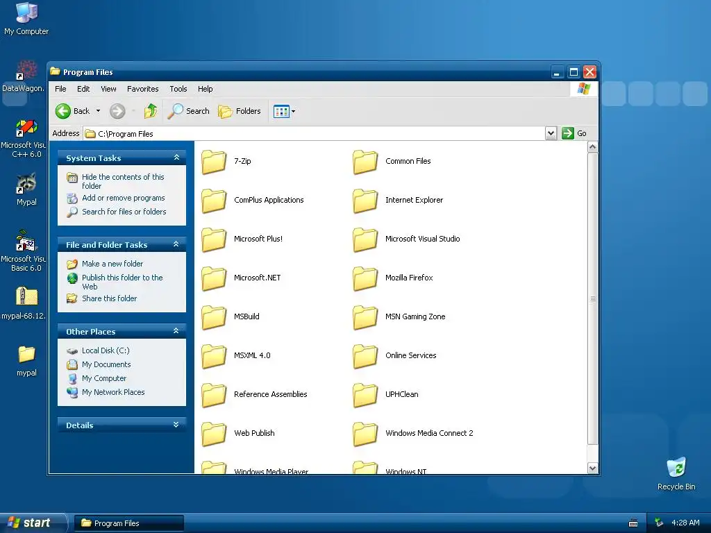This screenshot has width=711, height=533.
Task: Open the Views icon menu
Action: [x=281, y=111]
